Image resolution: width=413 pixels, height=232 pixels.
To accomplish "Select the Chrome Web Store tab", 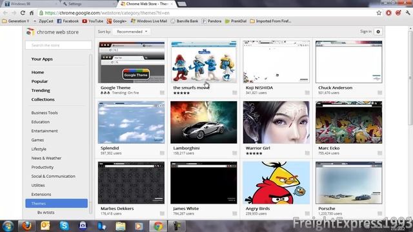I will coord(148,4).
